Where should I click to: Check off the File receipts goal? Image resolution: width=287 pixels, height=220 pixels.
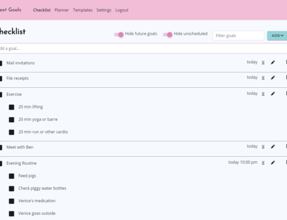click(x=1, y=79)
